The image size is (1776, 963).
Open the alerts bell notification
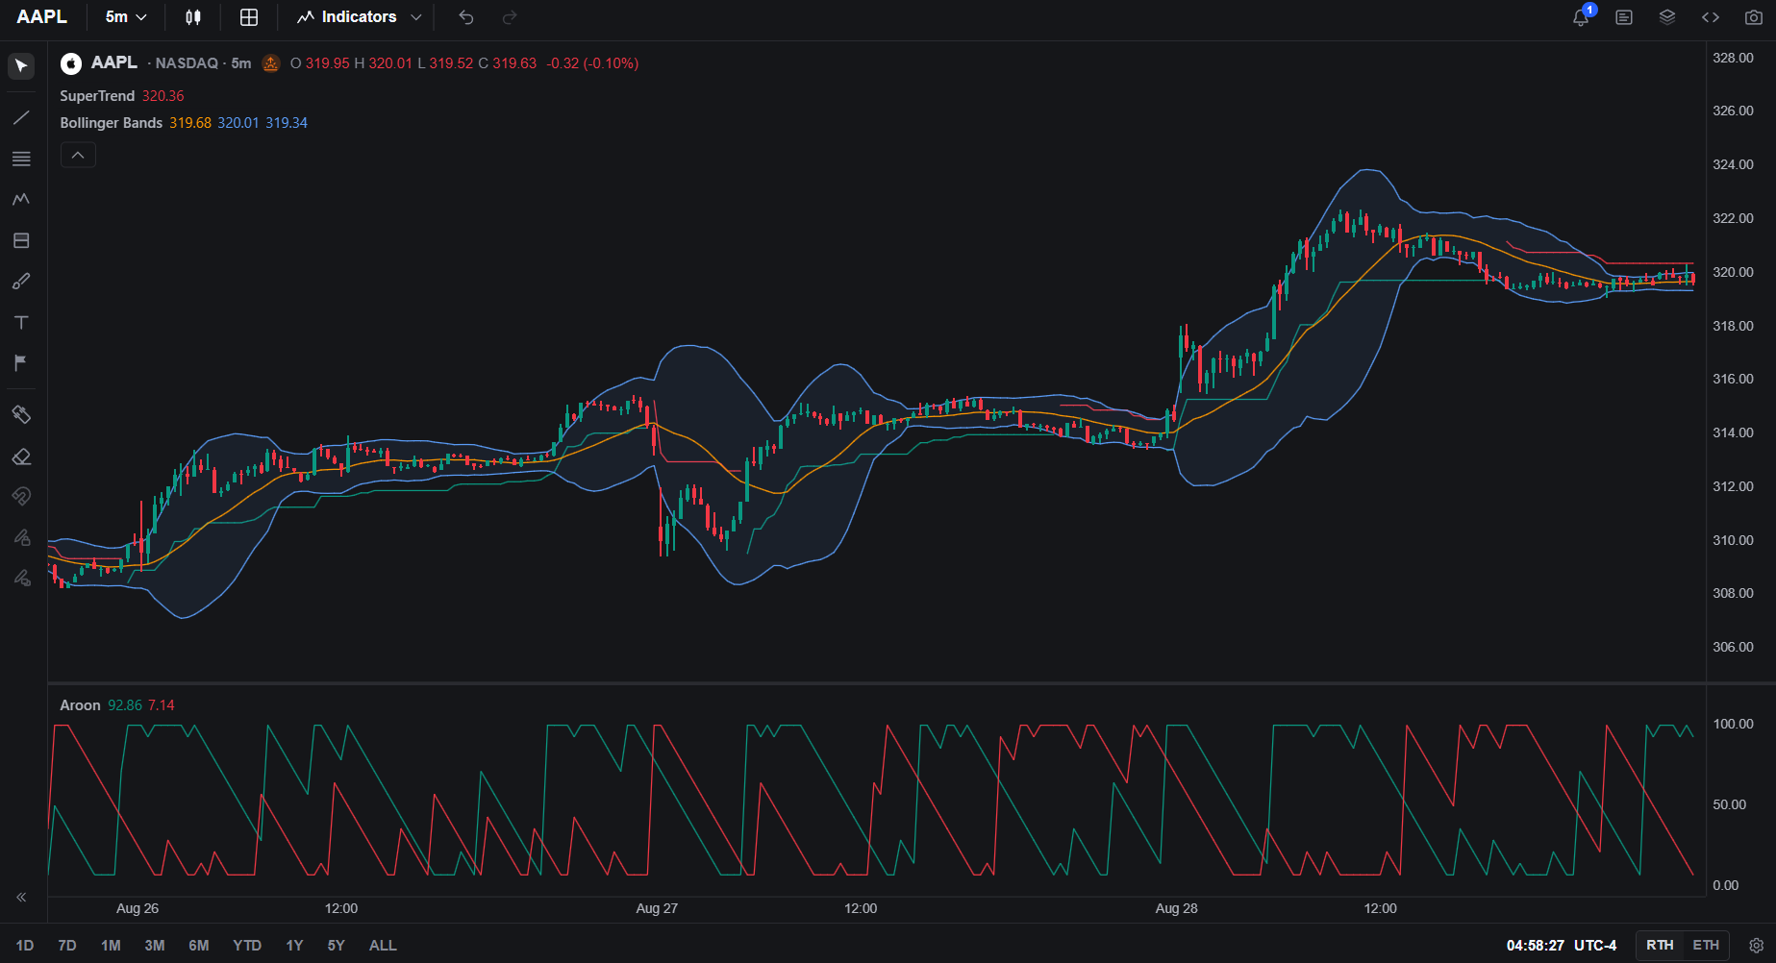click(x=1581, y=17)
